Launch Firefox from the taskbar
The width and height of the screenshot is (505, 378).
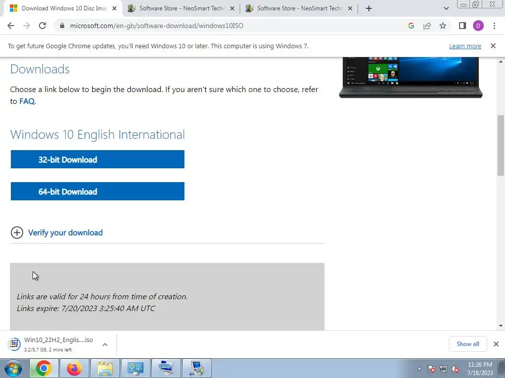74,368
